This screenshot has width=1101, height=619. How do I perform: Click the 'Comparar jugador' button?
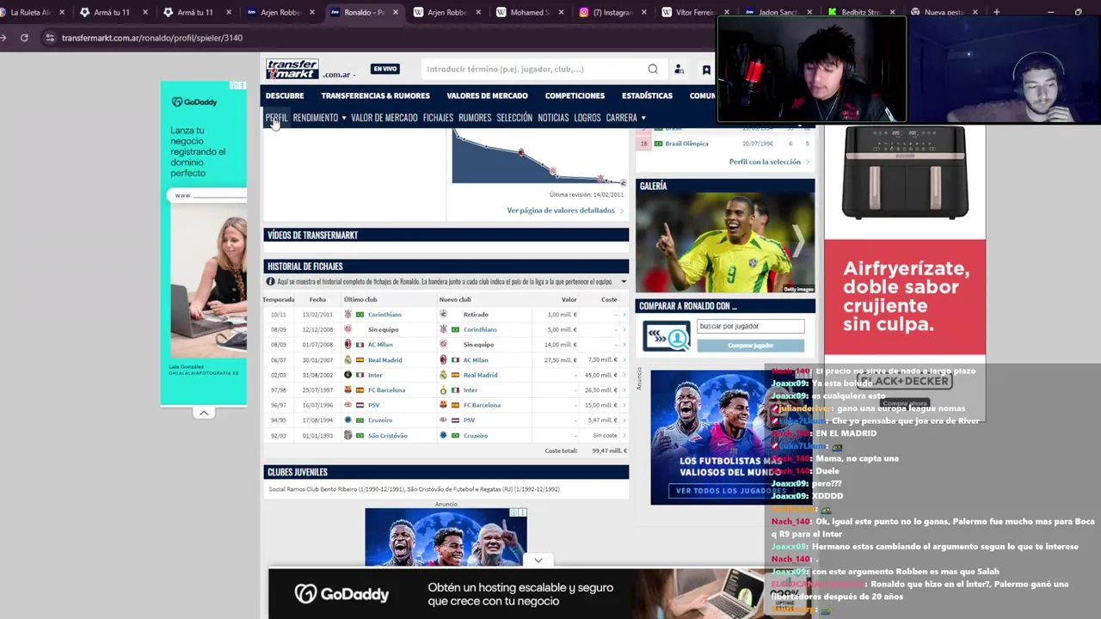750,345
